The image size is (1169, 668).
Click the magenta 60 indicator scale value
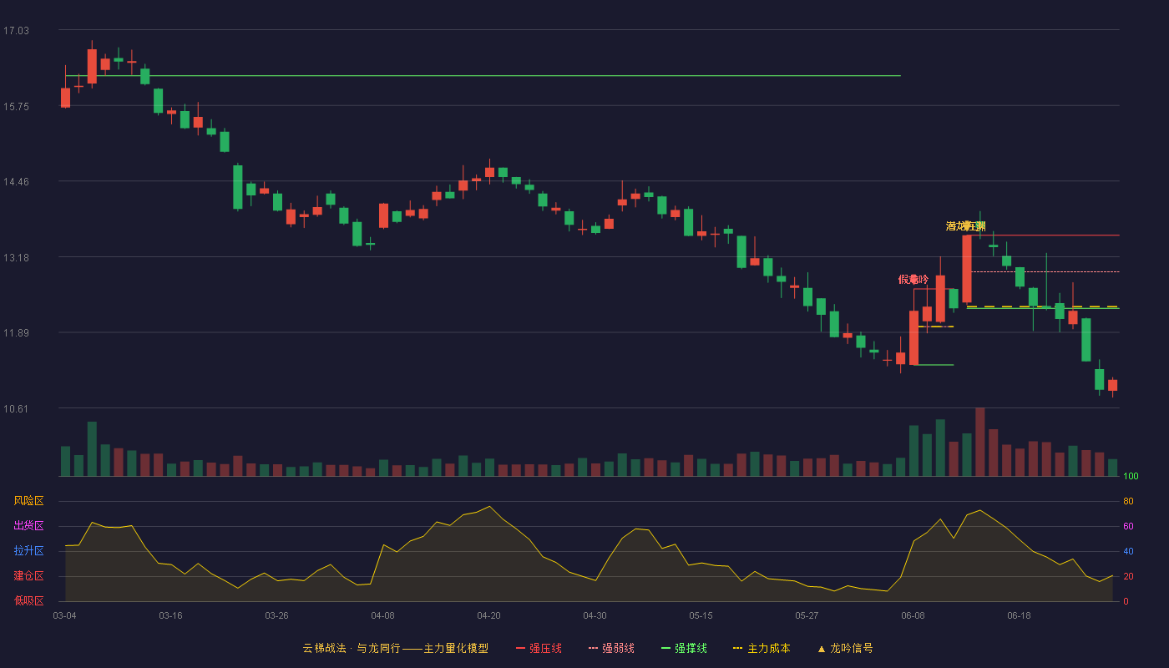coord(1128,527)
